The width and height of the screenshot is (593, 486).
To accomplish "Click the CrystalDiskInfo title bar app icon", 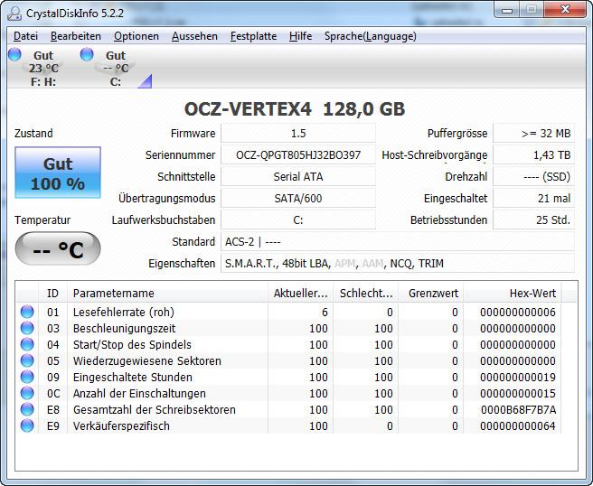I will pyautogui.click(x=14, y=14).
